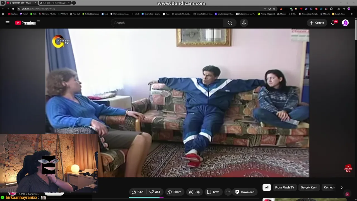Click the magnifier search button

230,23
